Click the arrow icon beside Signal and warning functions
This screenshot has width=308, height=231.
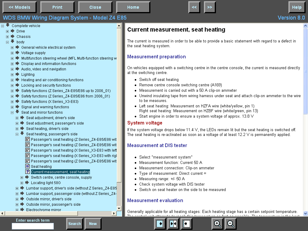pos(17,107)
